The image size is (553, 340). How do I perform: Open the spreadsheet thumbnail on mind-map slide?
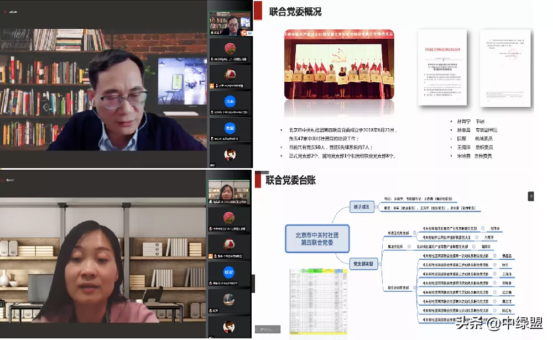[318, 301]
